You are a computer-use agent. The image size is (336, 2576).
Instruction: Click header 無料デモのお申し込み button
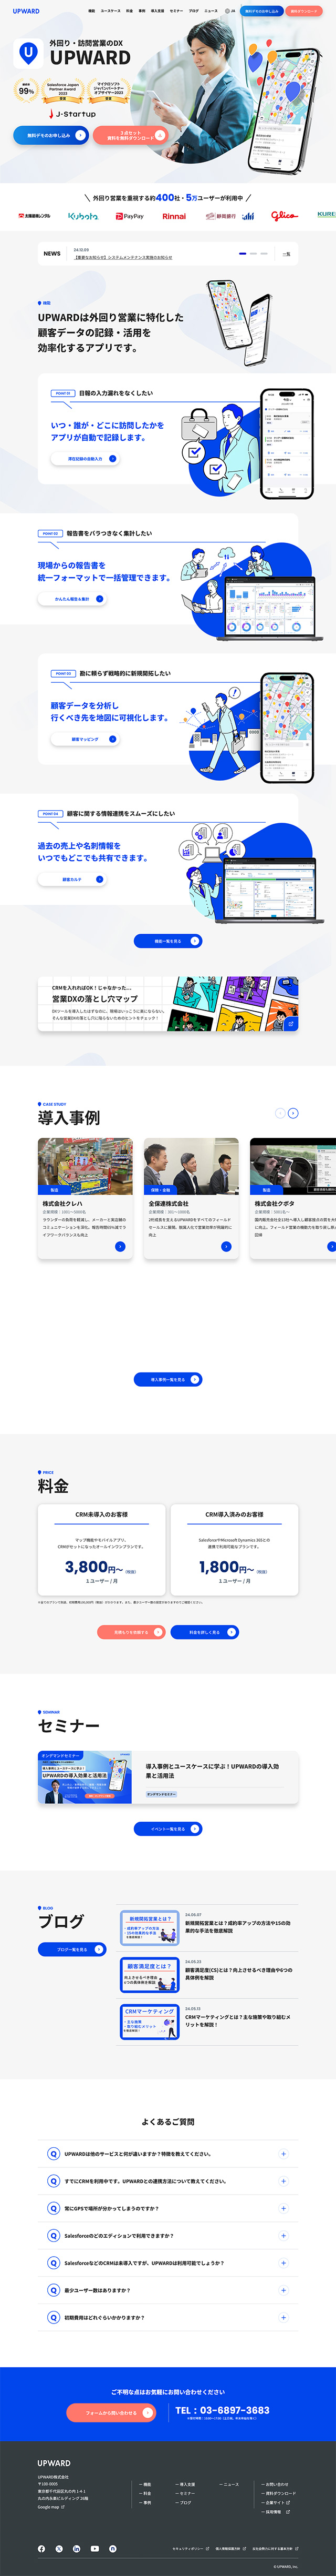click(262, 11)
